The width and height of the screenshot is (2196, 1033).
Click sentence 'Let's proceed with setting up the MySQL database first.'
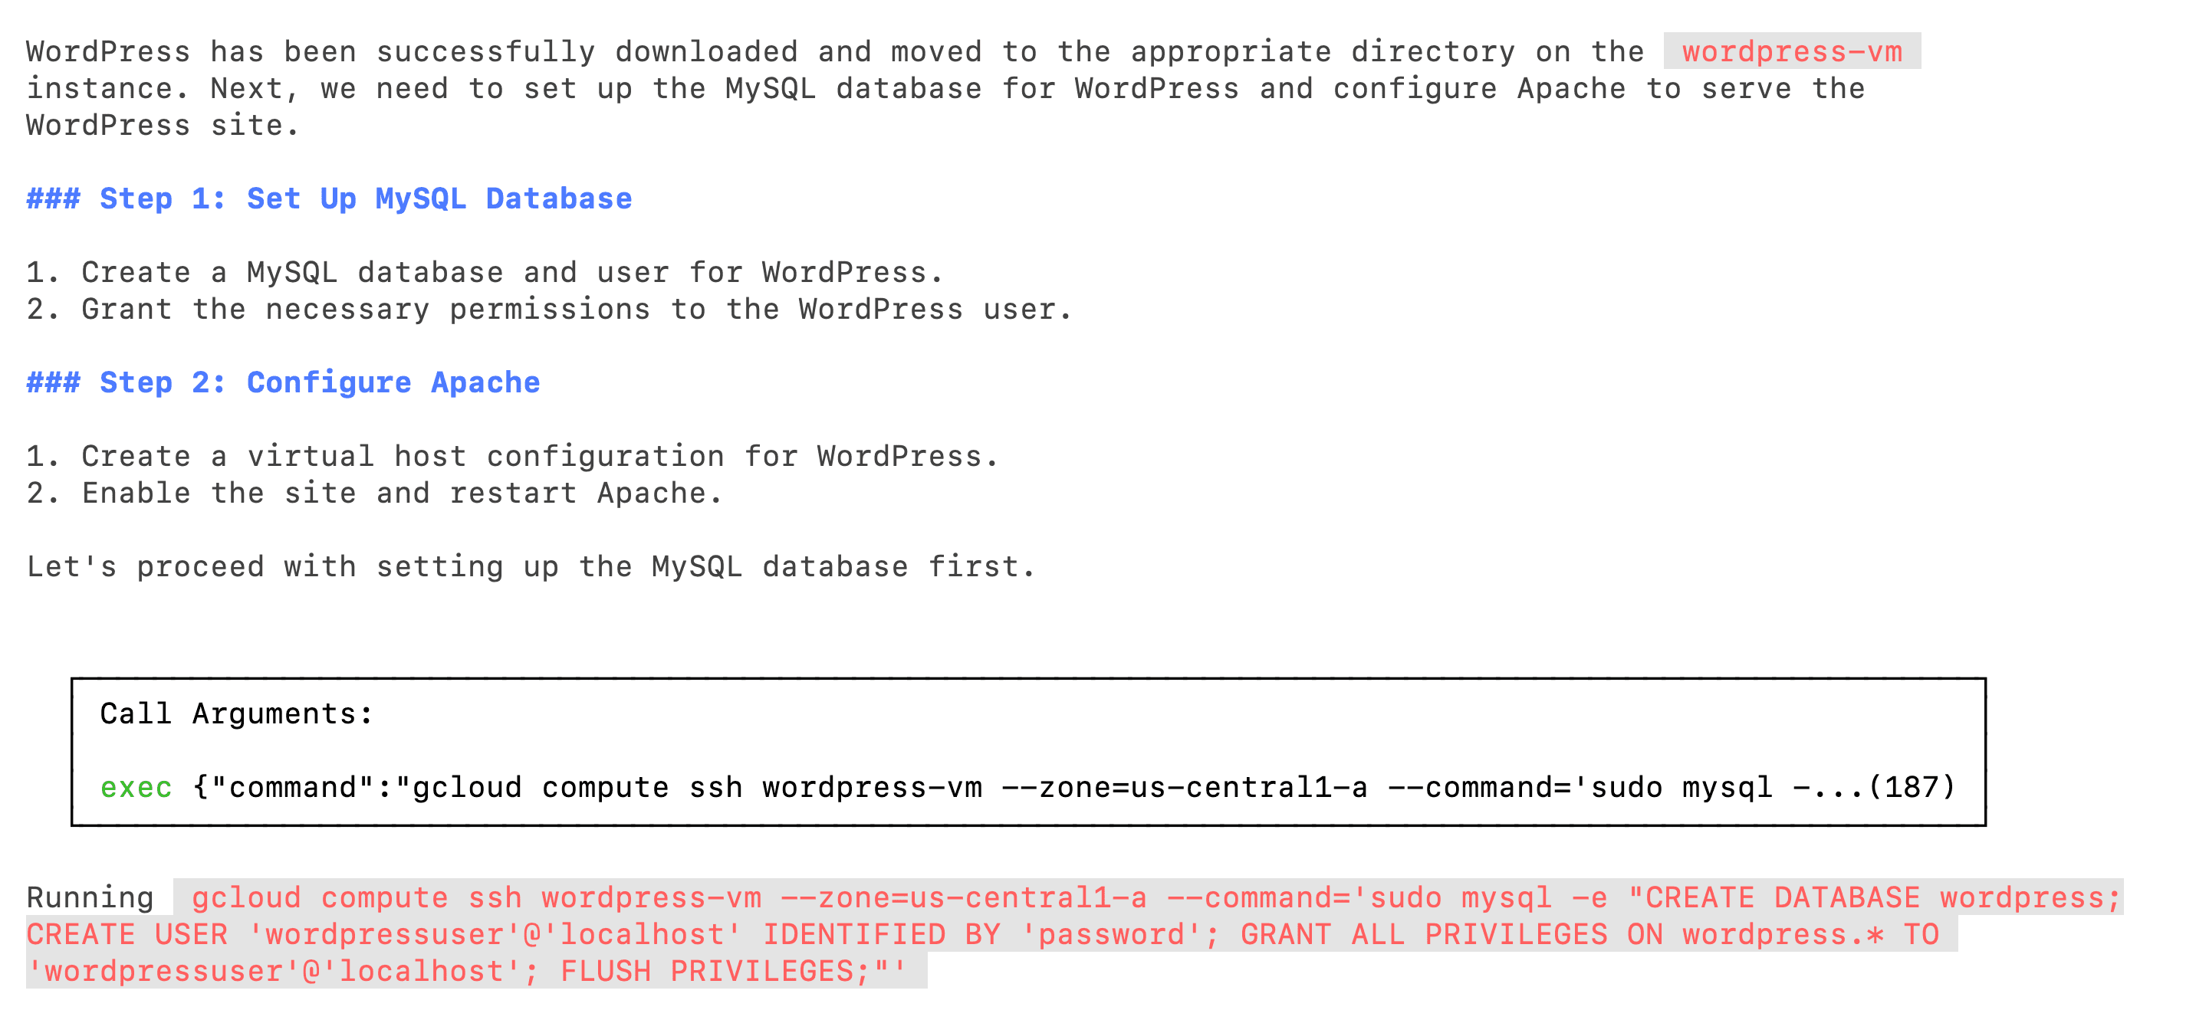(x=531, y=567)
